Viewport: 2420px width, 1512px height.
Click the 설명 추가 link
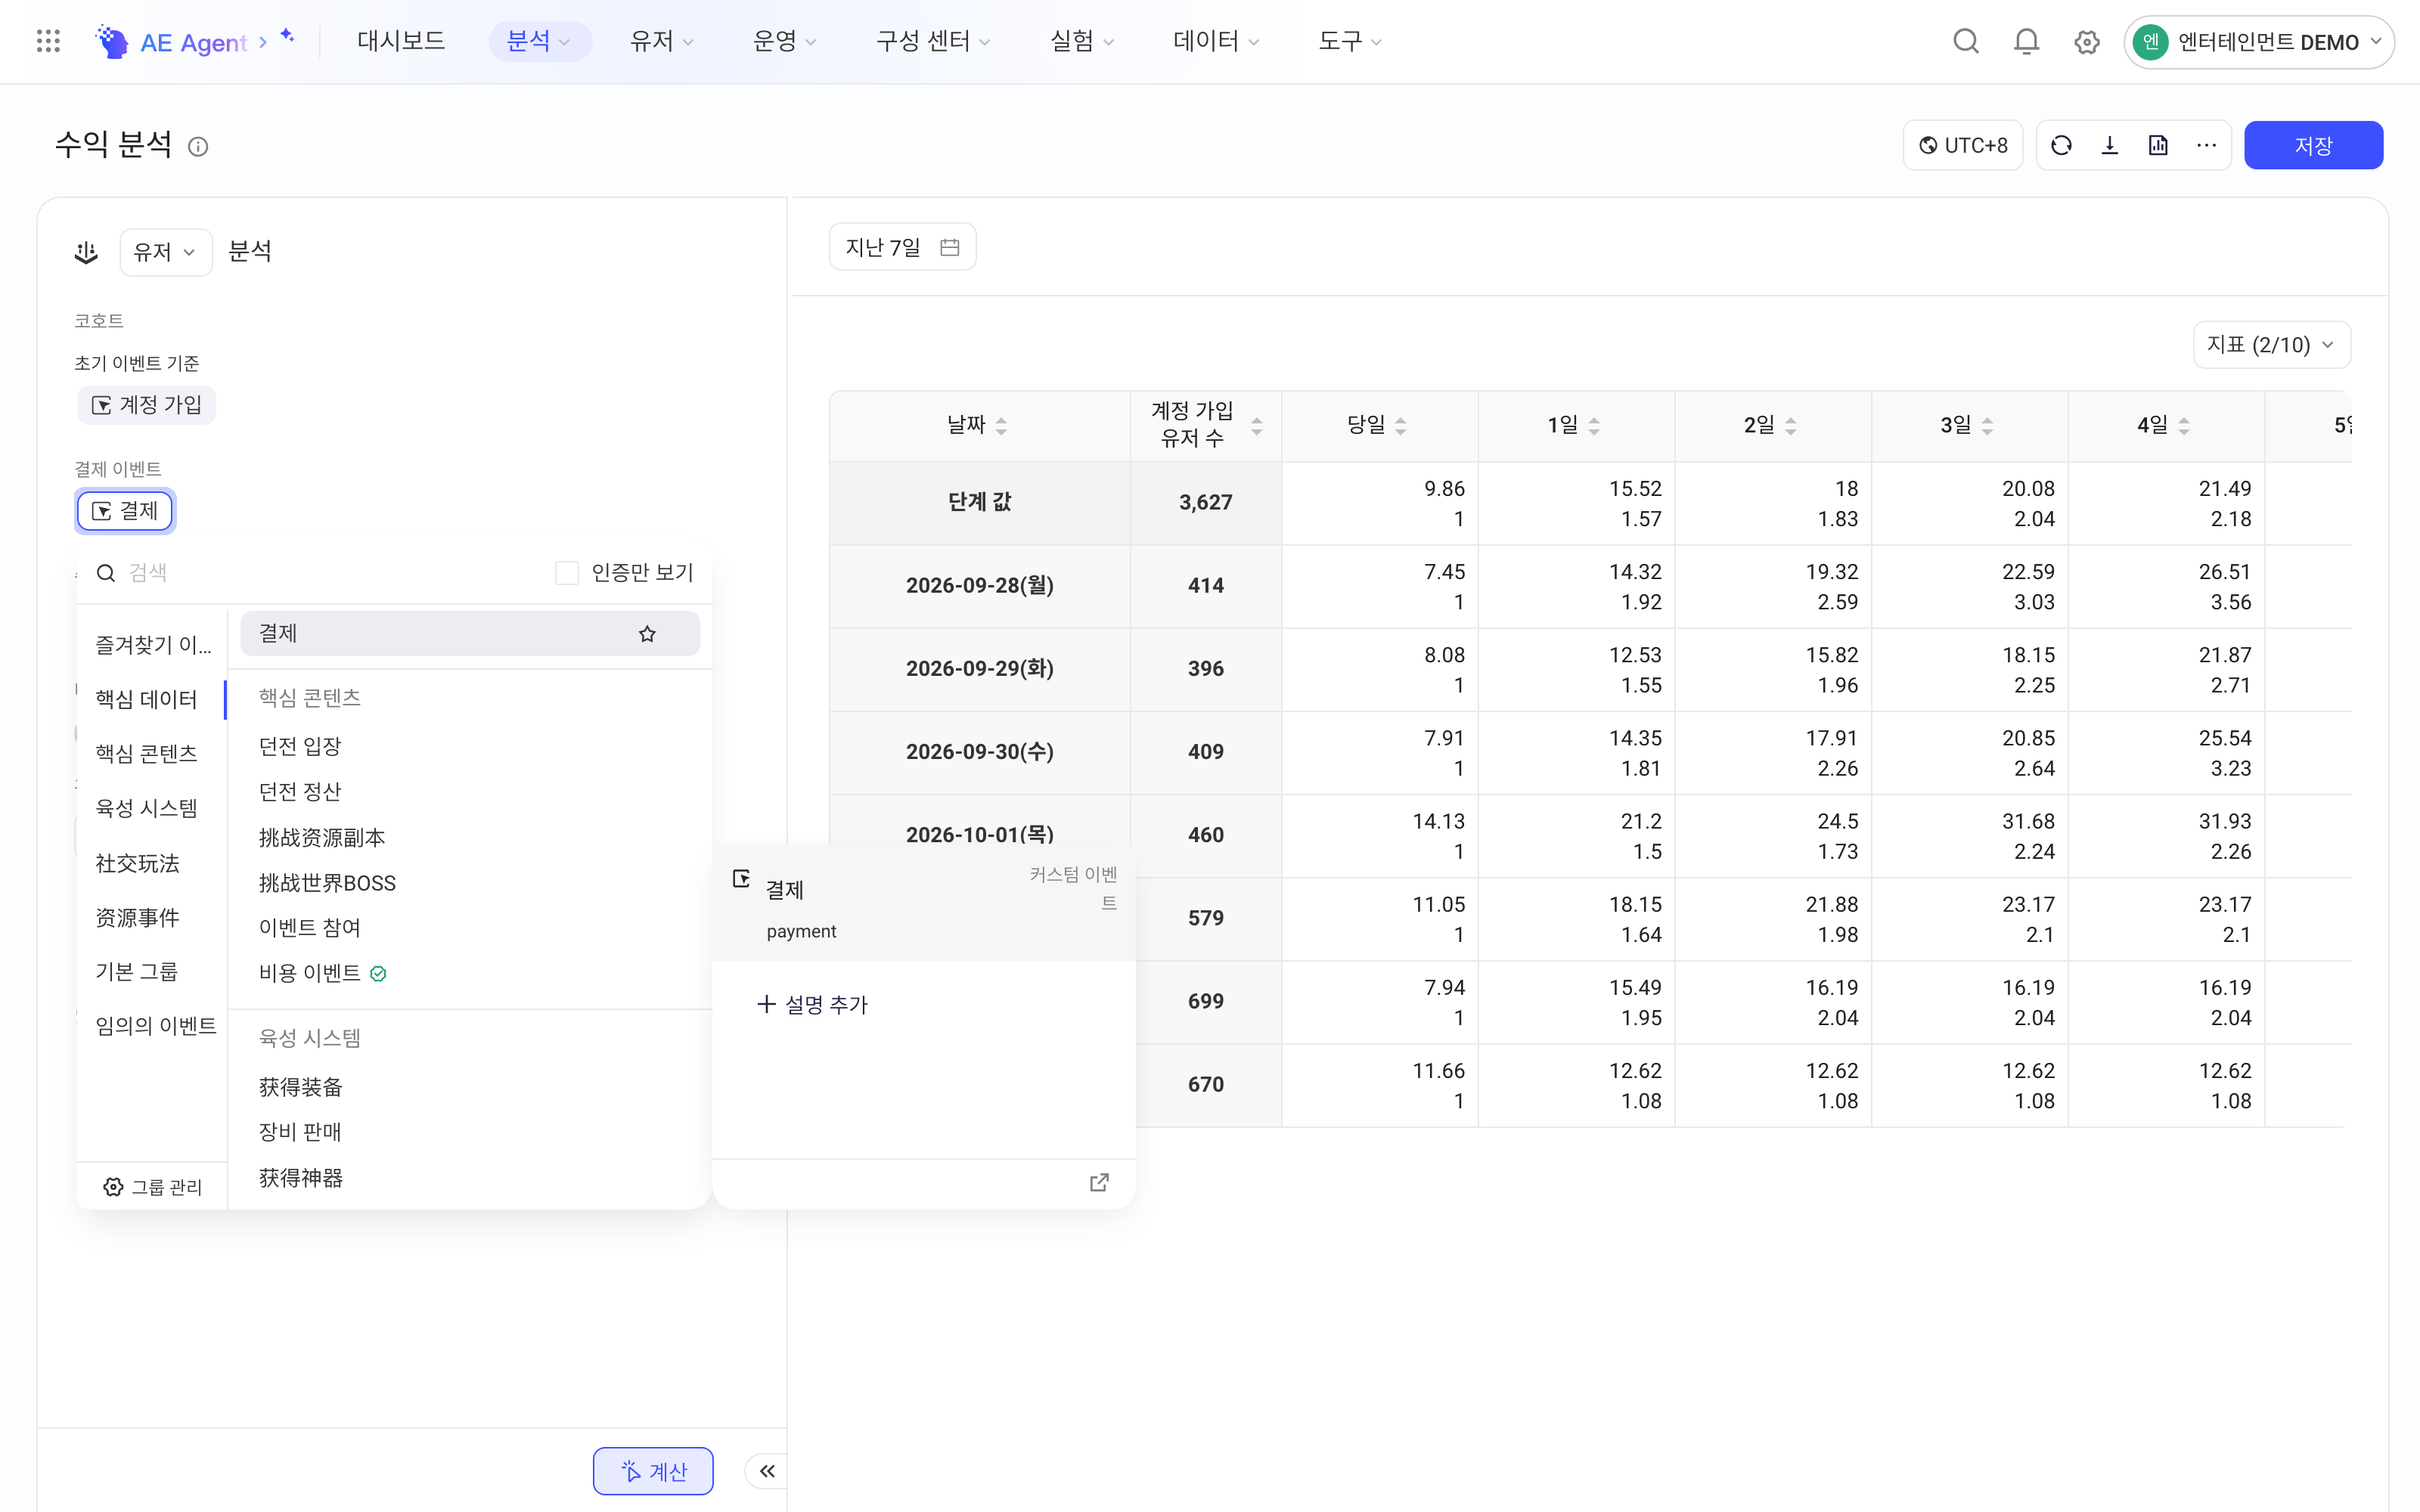[x=813, y=1005]
